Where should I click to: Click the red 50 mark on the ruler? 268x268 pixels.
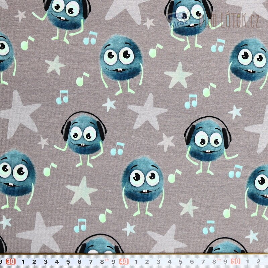pyautogui.click(x=237, y=261)
